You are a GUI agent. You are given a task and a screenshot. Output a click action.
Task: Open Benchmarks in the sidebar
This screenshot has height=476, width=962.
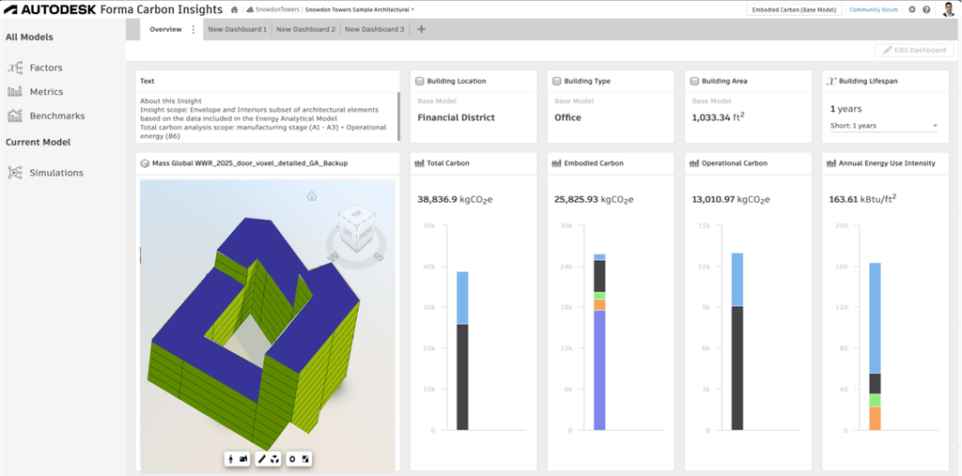[46, 115]
